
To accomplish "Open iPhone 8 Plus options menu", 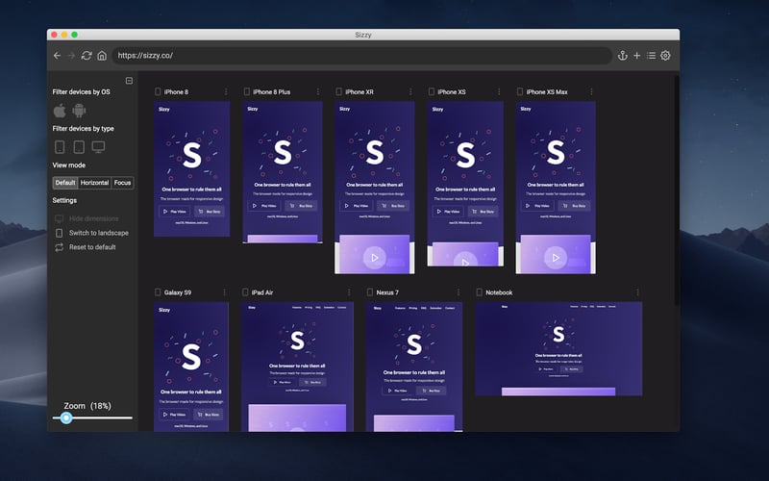I will pos(318,91).
